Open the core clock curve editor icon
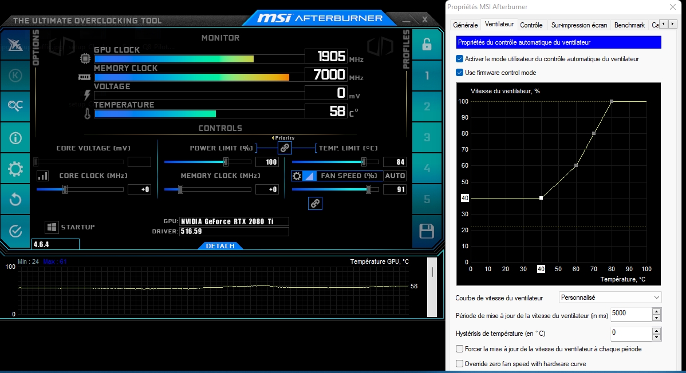Image resolution: width=686 pixels, height=373 pixels. pos(42,176)
